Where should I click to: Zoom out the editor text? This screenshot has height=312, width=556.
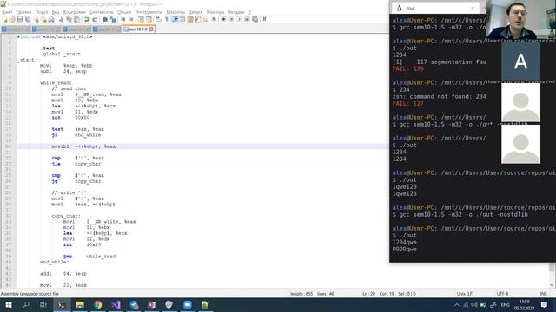[130, 19]
